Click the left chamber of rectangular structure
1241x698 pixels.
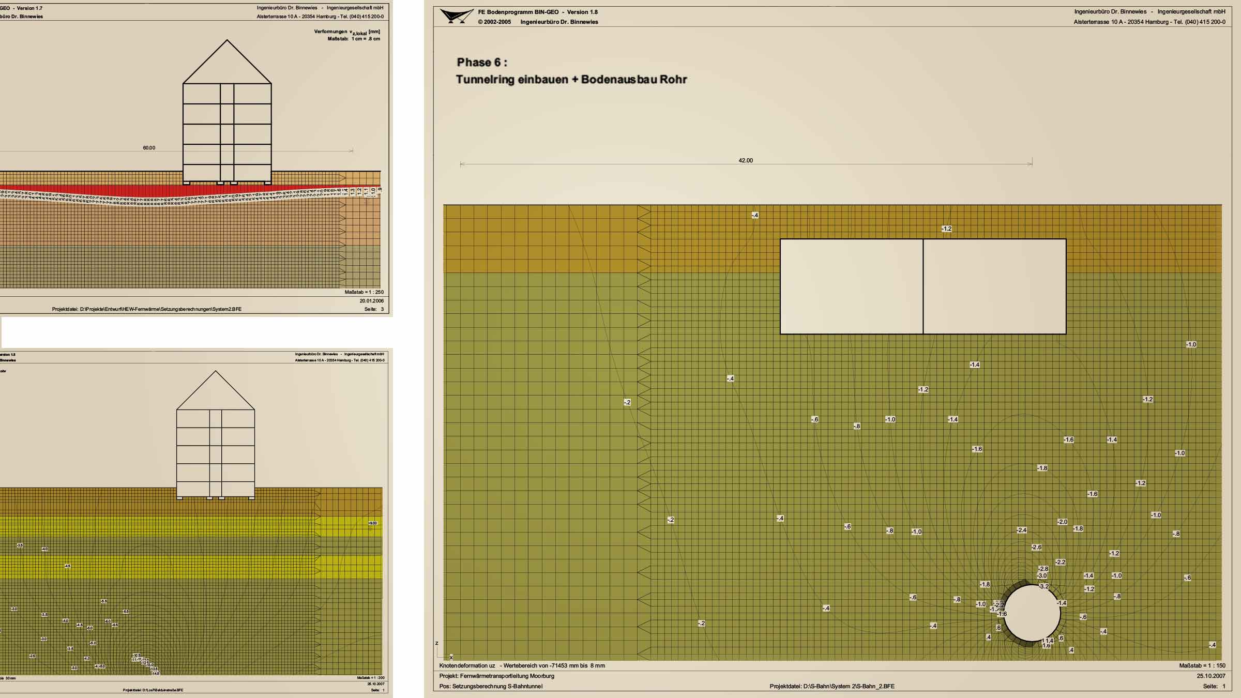(852, 286)
